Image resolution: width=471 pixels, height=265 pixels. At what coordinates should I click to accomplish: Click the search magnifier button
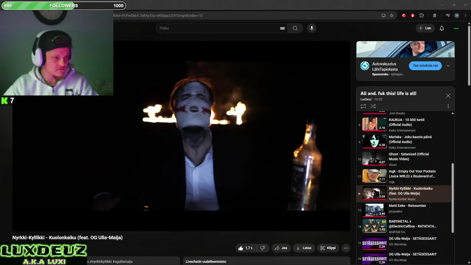(x=295, y=28)
